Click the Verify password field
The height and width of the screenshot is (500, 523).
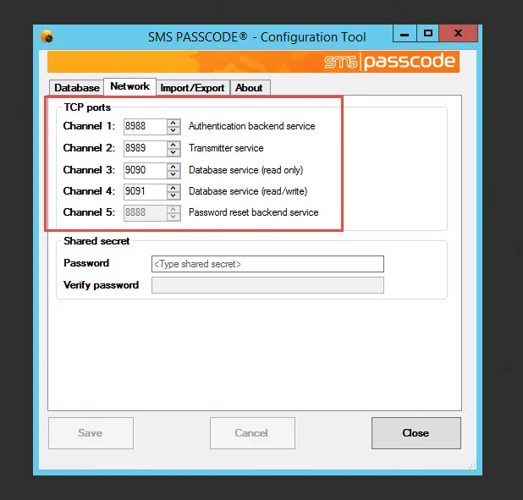[267, 285]
